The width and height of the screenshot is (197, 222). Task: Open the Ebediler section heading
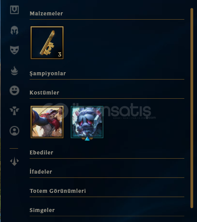[x=42, y=152]
